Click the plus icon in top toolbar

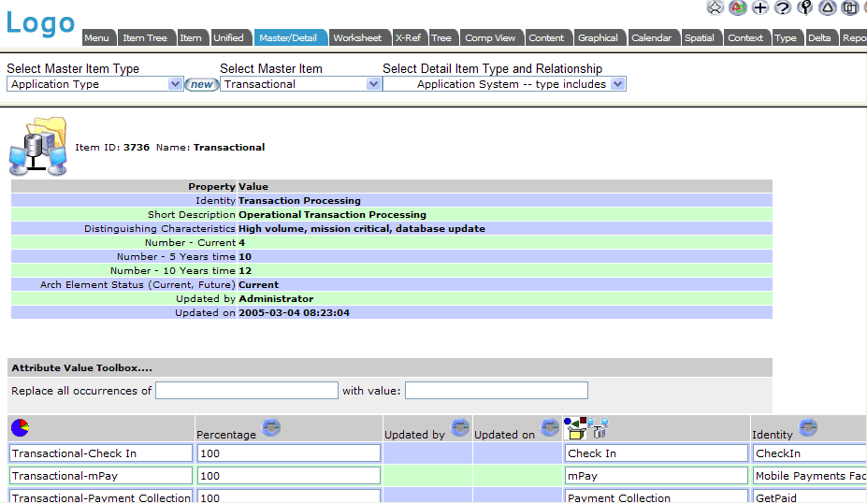pyautogui.click(x=760, y=7)
